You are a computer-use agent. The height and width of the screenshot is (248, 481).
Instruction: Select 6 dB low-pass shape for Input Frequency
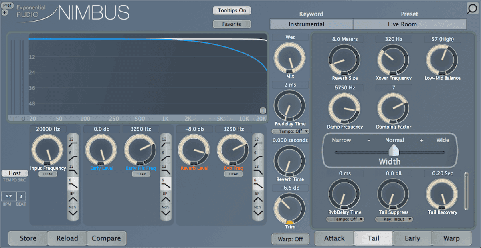[x=73, y=183]
